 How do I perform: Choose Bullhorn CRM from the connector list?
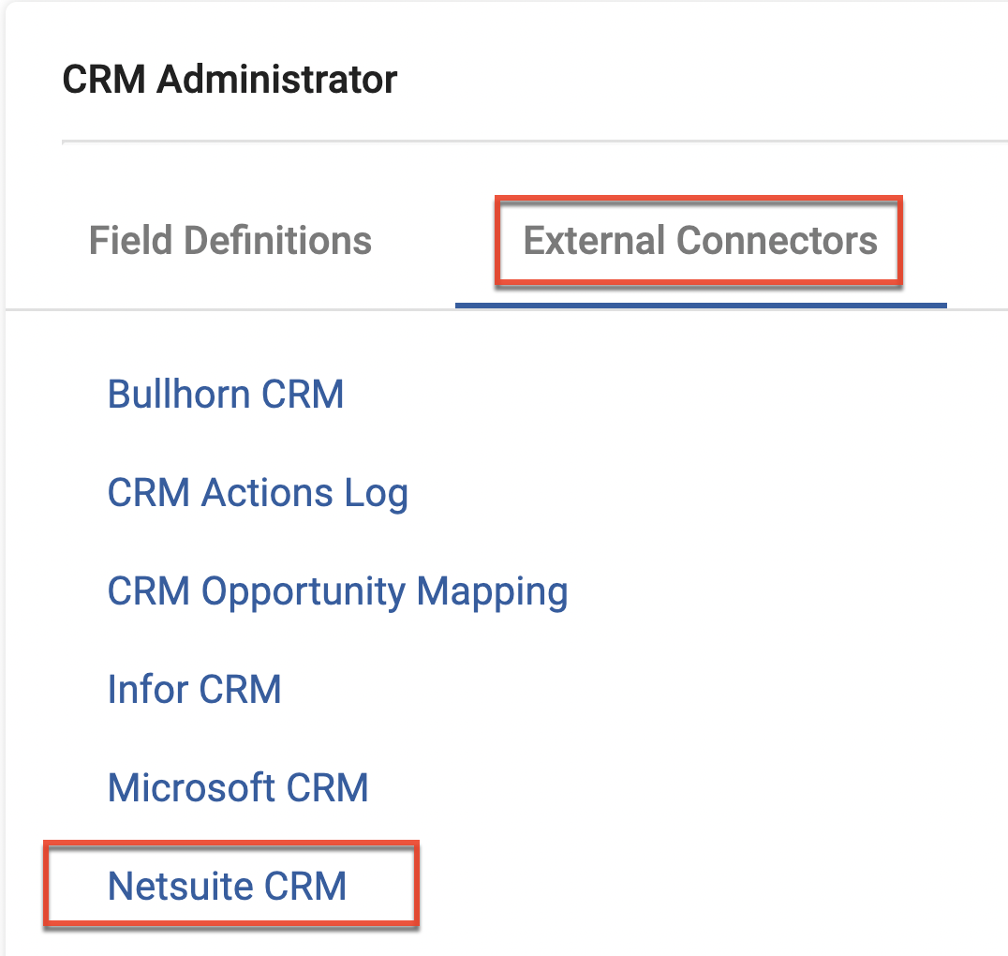tap(226, 394)
